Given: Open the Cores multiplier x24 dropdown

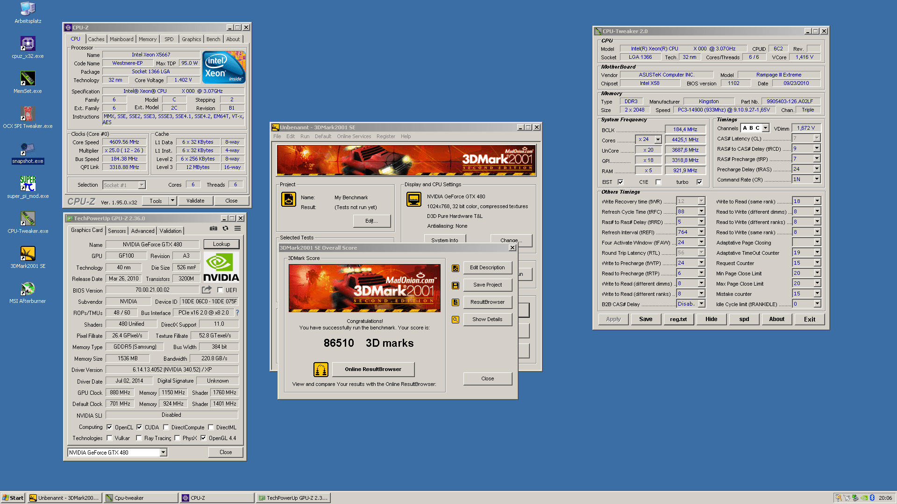Looking at the screenshot, I should coord(658,140).
